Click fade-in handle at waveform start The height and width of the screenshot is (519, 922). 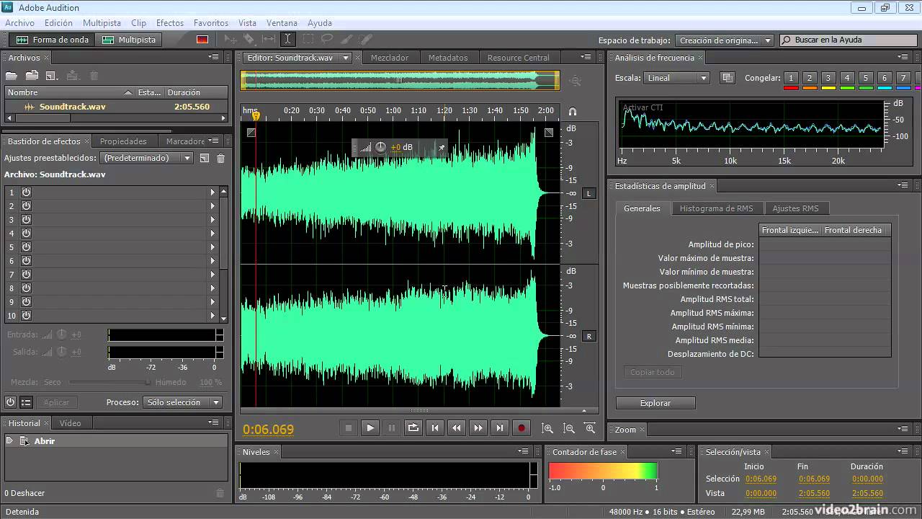[251, 133]
